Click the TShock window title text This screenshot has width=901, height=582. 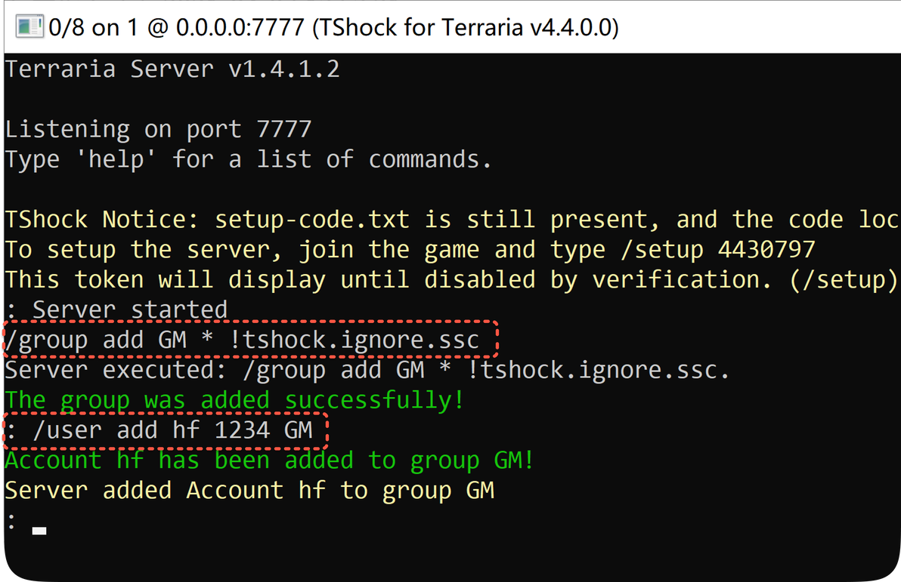[x=334, y=27]
